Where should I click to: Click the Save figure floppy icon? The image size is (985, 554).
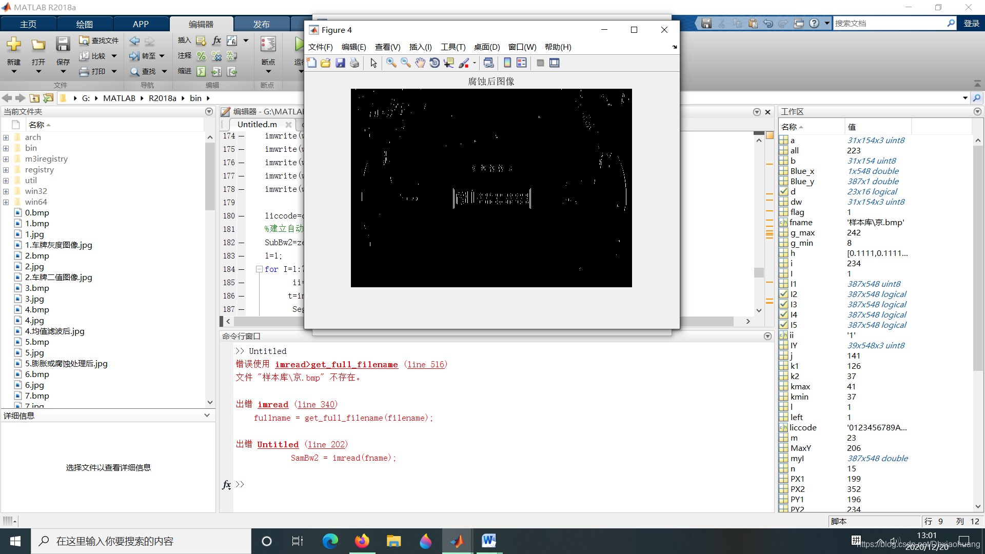pos(340,63)
